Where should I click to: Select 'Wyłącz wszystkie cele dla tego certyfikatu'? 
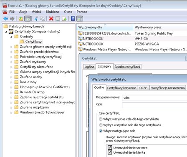coord(101,125)
